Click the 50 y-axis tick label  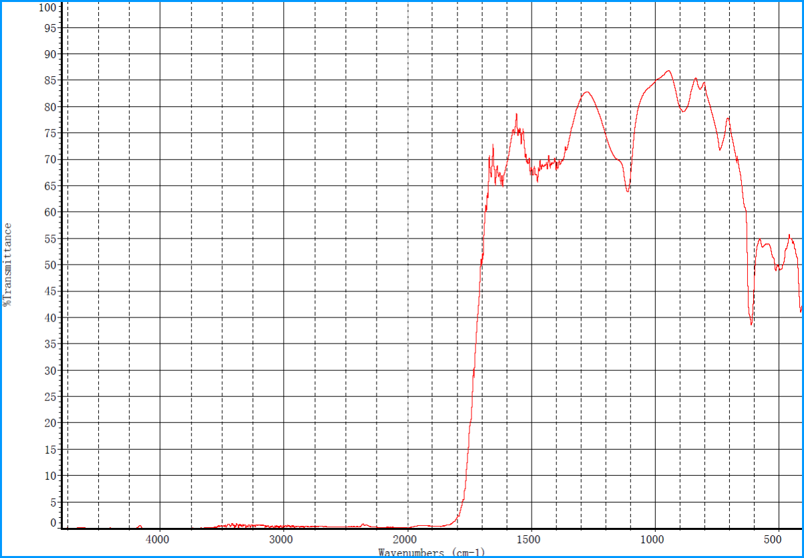pos(49,265)
